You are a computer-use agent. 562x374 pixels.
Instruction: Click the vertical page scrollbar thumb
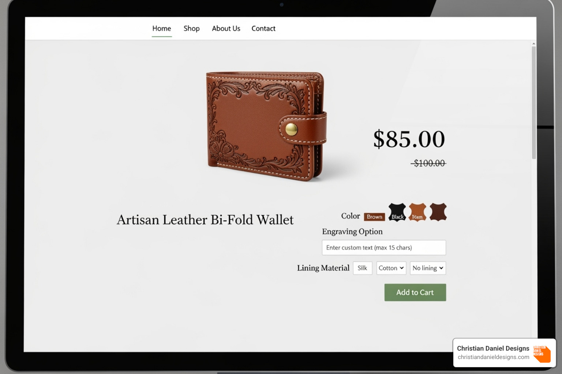[534, 102]
